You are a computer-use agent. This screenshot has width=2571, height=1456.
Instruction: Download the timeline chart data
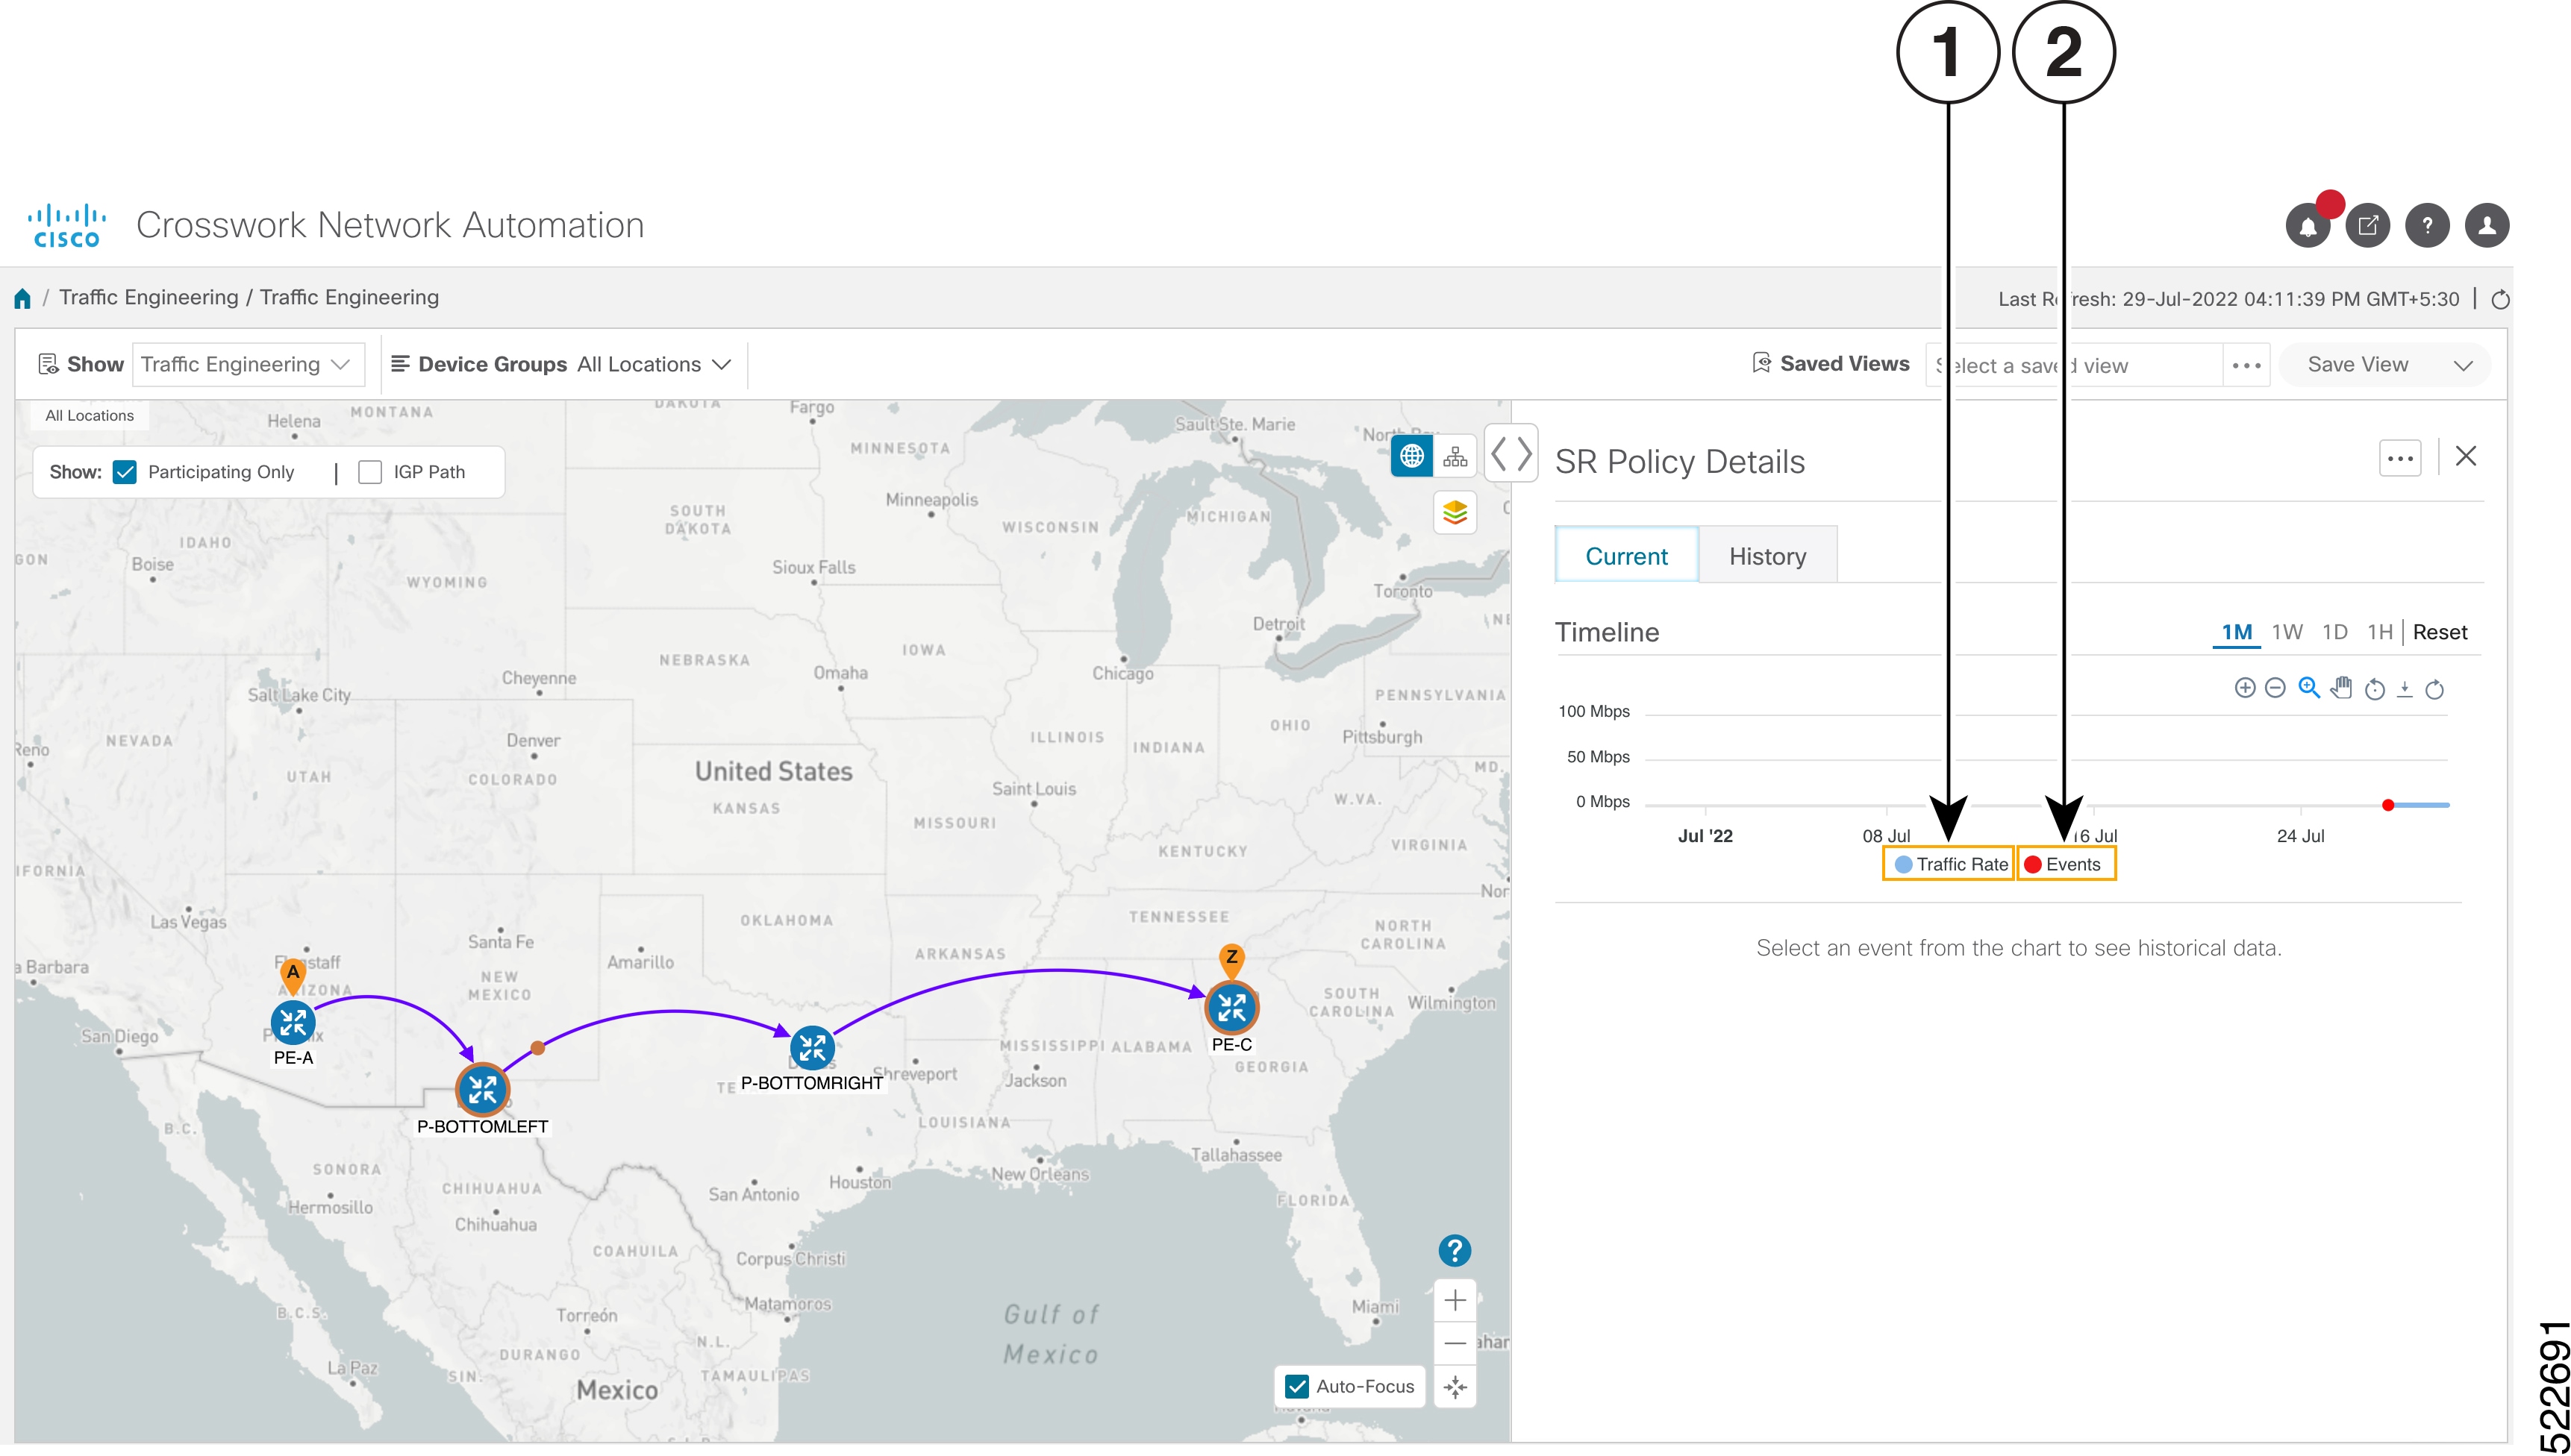[x=2405, y=689]
